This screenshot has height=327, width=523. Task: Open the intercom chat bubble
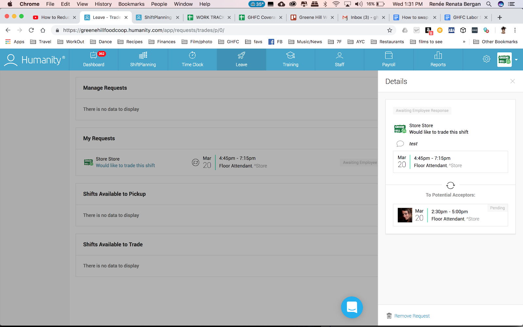tap(352, 307)
